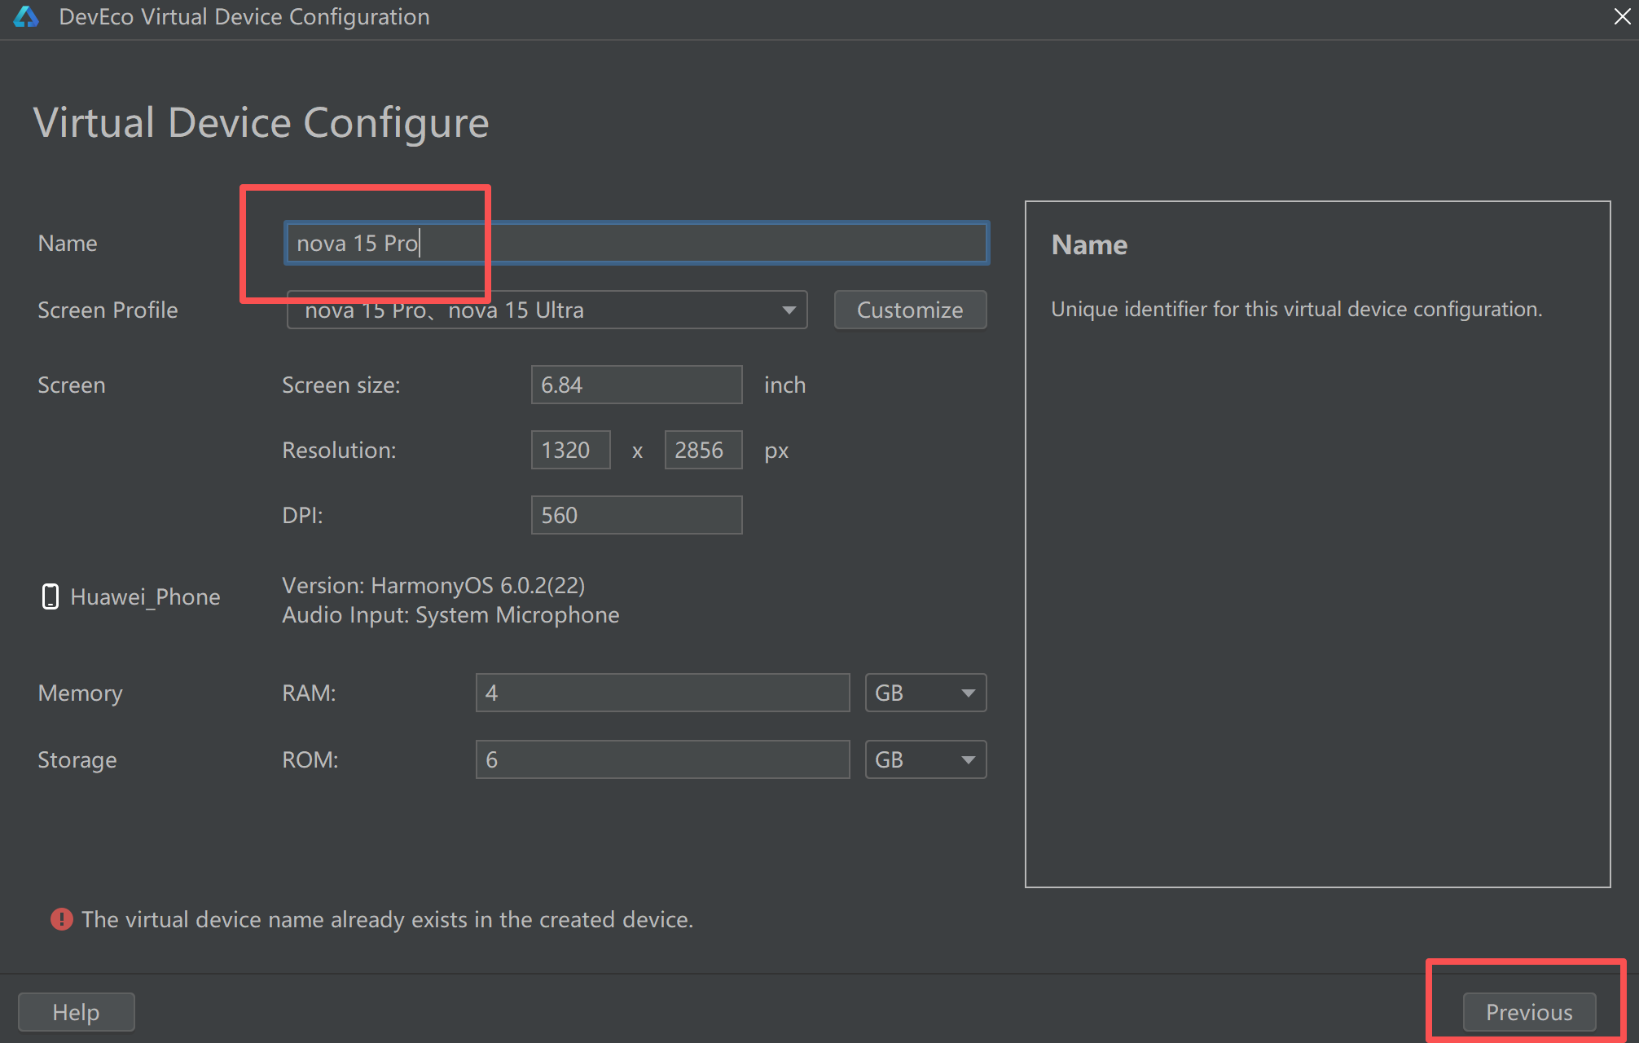Click the Huawei_Phone device label

[x=145, y=596]
